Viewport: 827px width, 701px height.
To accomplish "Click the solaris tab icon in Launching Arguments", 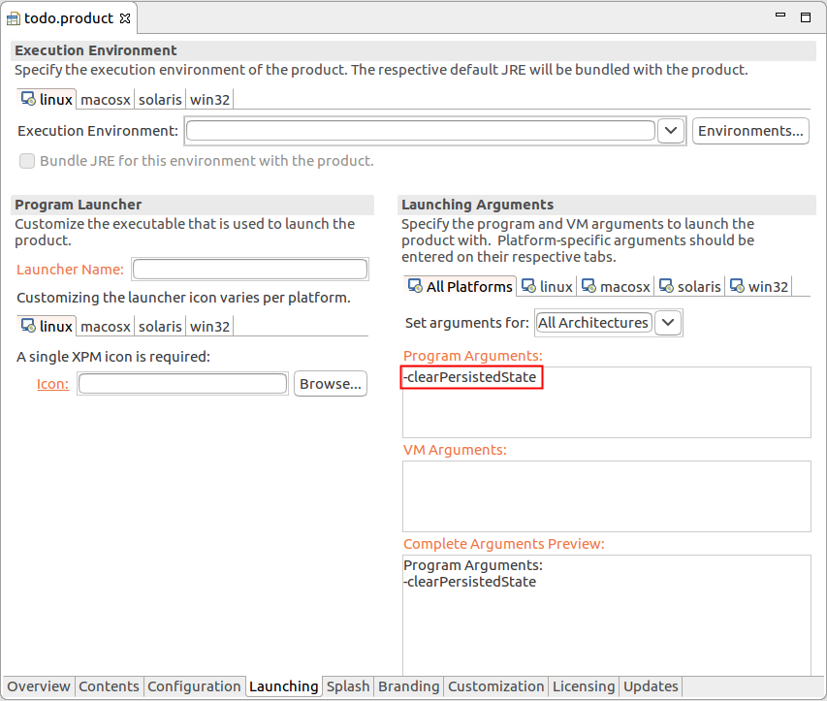I will click(x=666, y=286).
